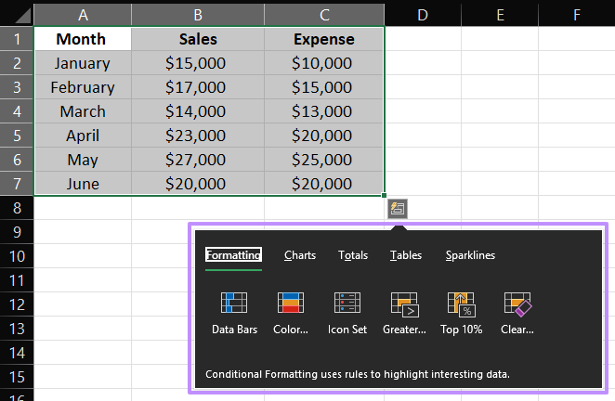Open the Totals tab
This screenshot has height=401, width=615.
coord(353,255)
